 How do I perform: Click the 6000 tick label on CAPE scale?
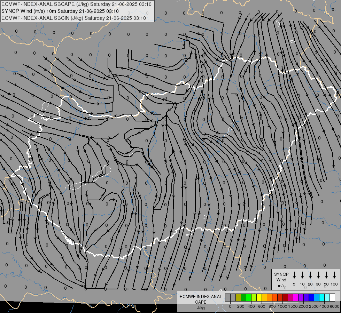pos(335,306)
